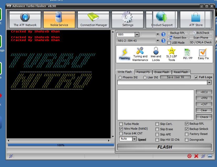Enable USB Mode checkbox
Screen dimensions: 217x167
point(169,43)
